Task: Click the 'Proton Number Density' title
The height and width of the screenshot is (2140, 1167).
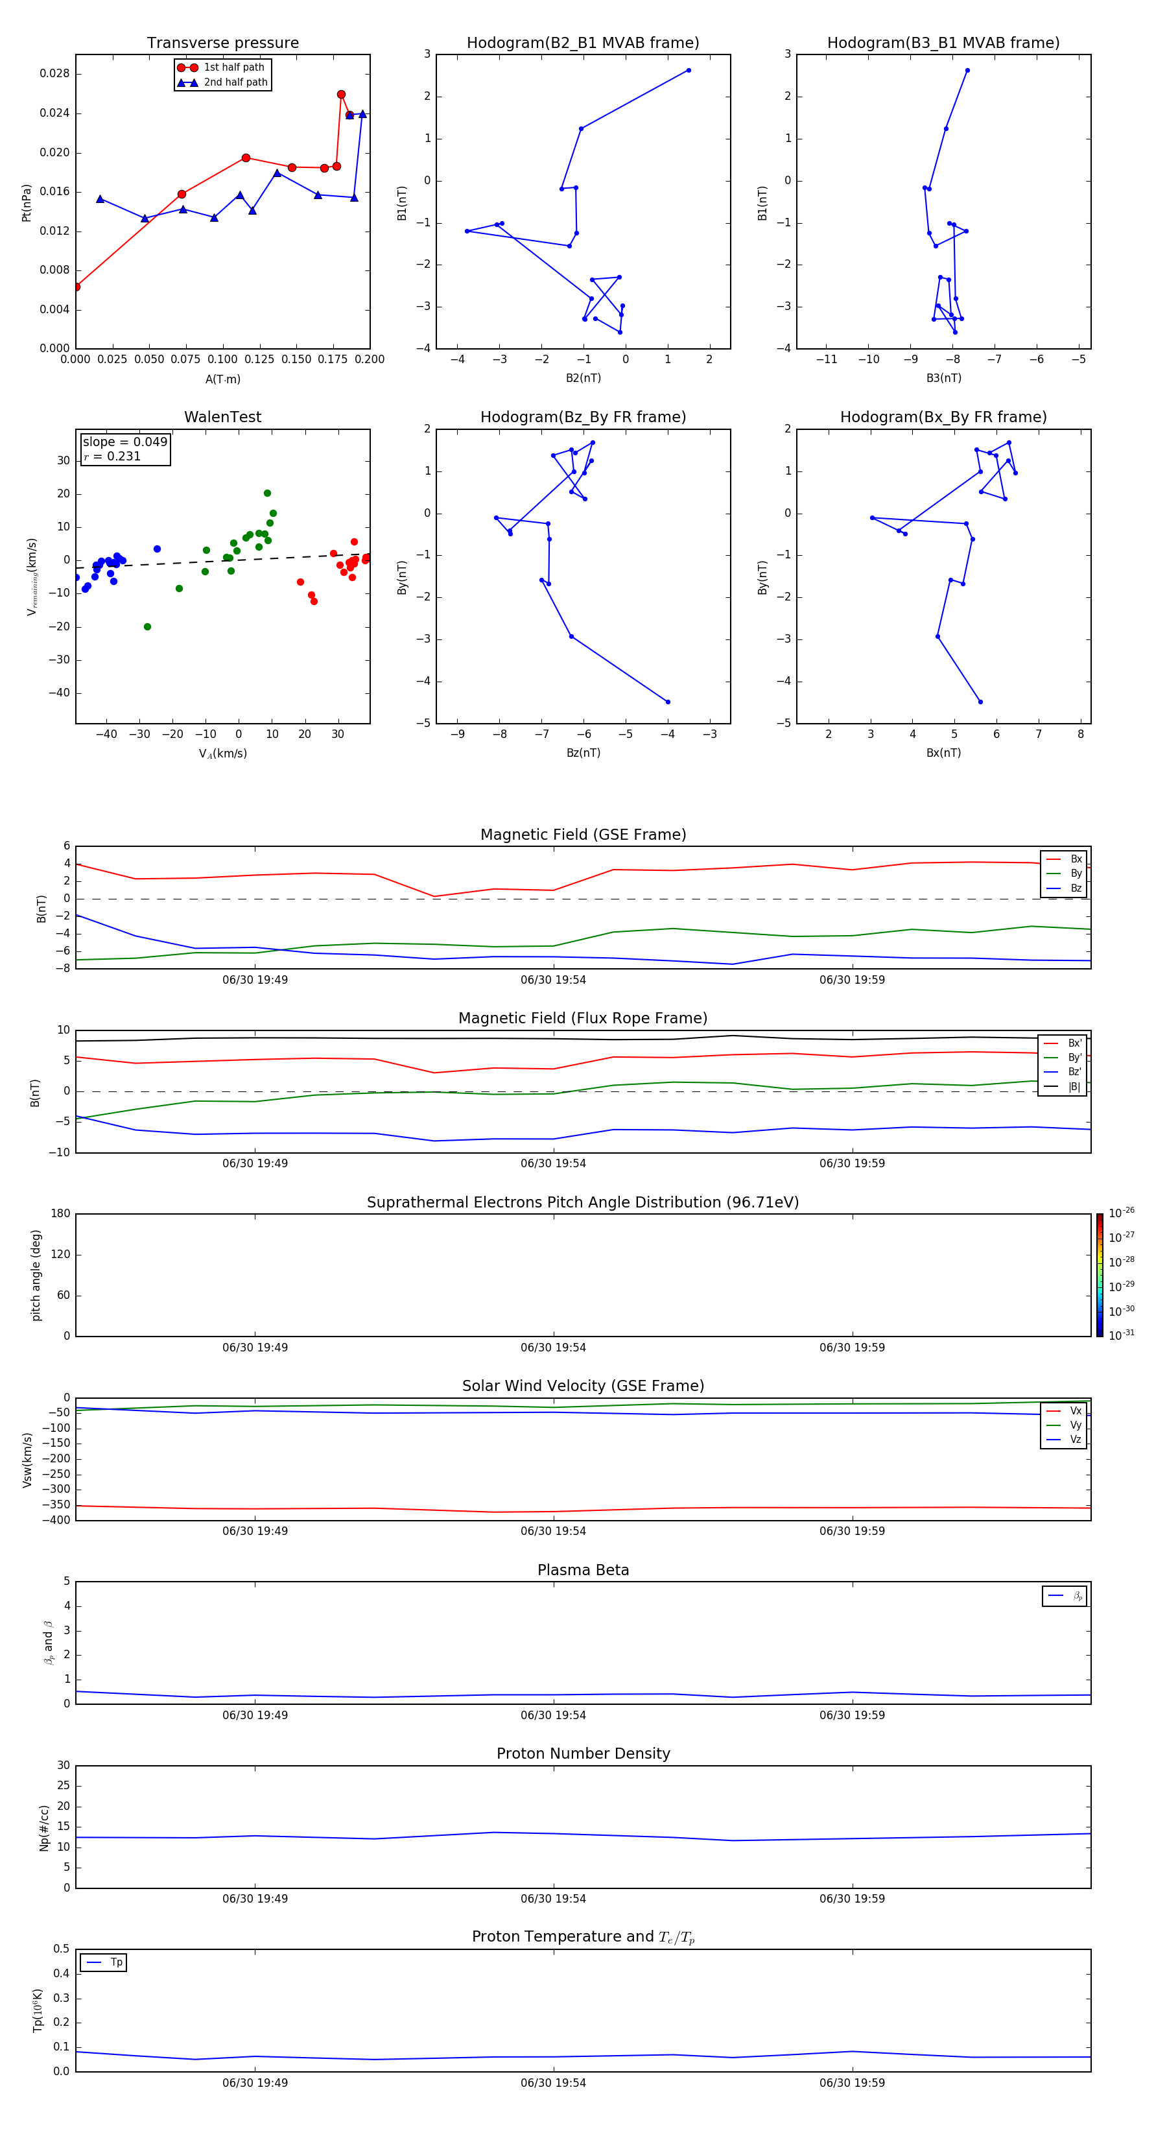Action: (583, 1754)
